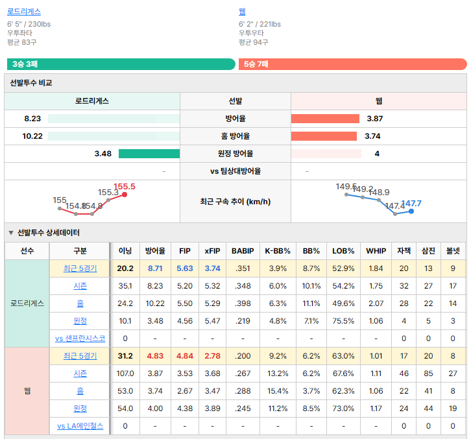The height and width of the screenshot is (439, 471).
Task: Click the 방어율 column header in table
Action: click(155, 251)
